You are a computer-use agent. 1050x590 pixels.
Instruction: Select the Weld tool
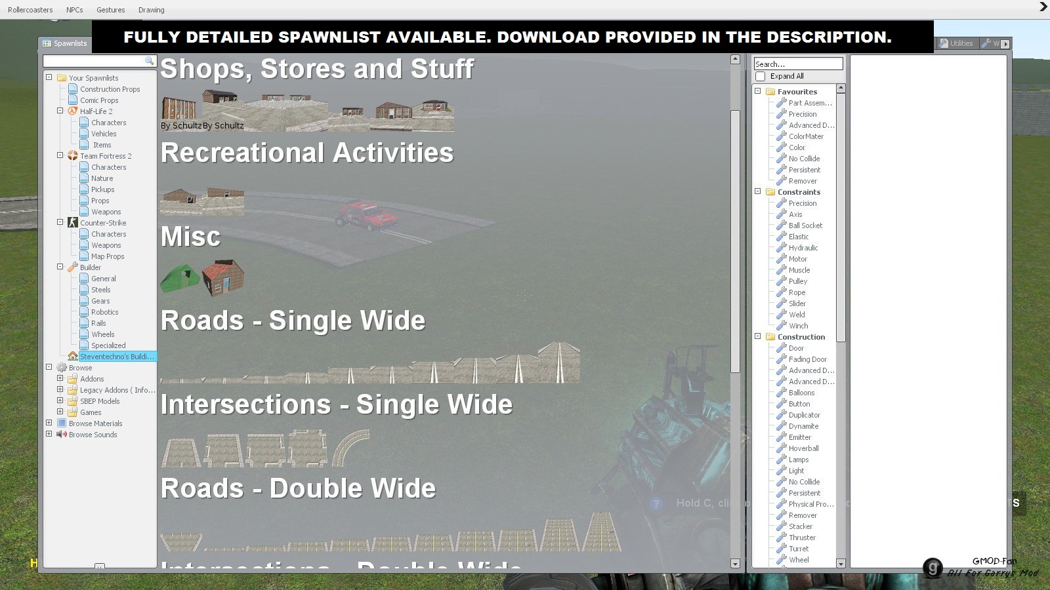click(797, 315)
